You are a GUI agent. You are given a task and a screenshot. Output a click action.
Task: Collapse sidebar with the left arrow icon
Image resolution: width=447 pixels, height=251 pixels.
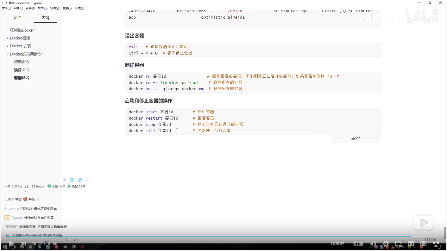click(66, 239)
